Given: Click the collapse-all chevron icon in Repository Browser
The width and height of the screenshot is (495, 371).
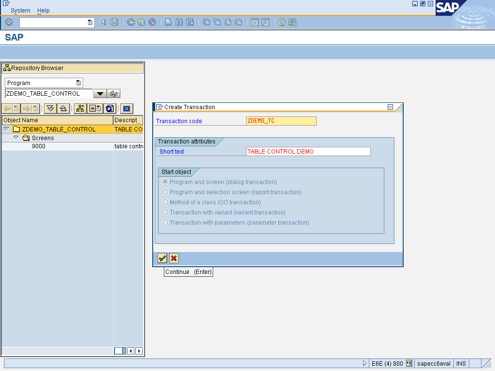Looking at the screenshot, I should 63,108.
